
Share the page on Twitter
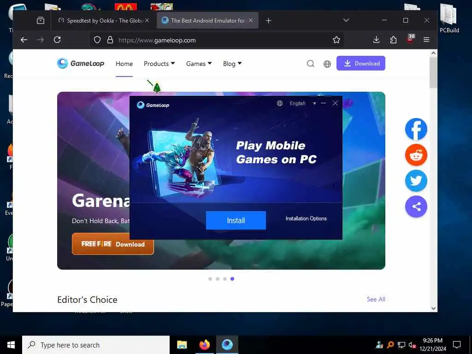(416, 181)
